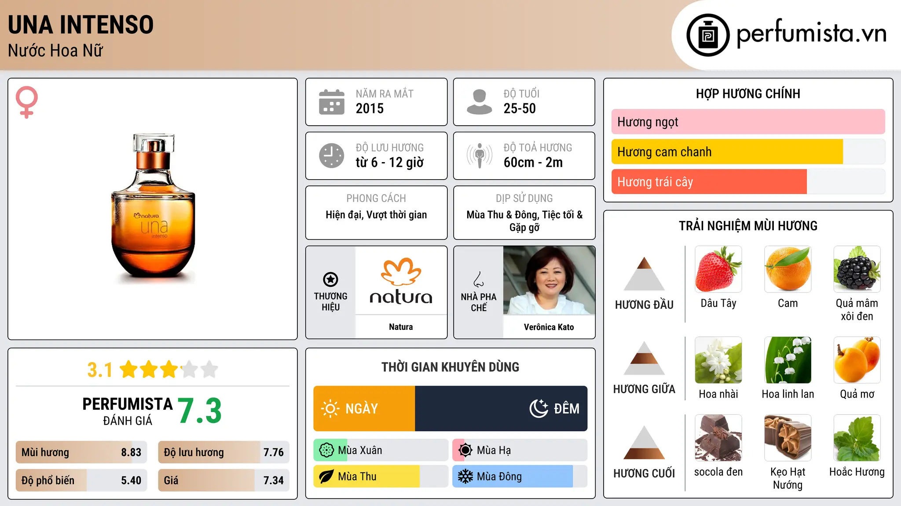The image size is (901, 506).
Task: Click the UNA INTENSO title
Action: point(81,25)
